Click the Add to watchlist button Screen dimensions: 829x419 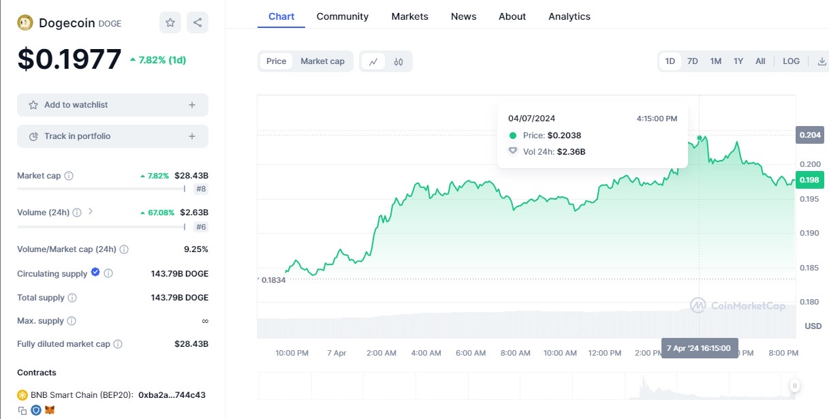point(112,105)
